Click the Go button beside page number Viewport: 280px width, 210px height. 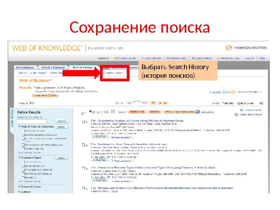[x=153, y=103]
